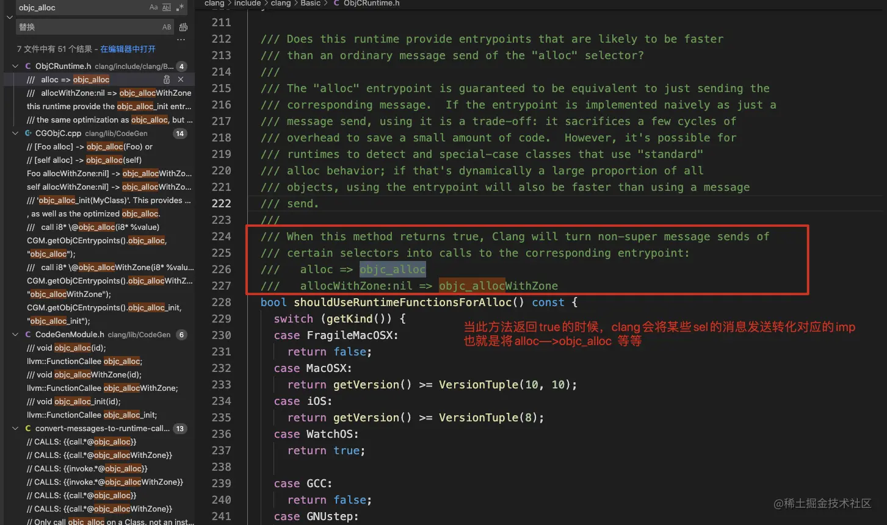Open result '// CALLS: {{invoke.*@objc_alloc}}'

point(87,469)
